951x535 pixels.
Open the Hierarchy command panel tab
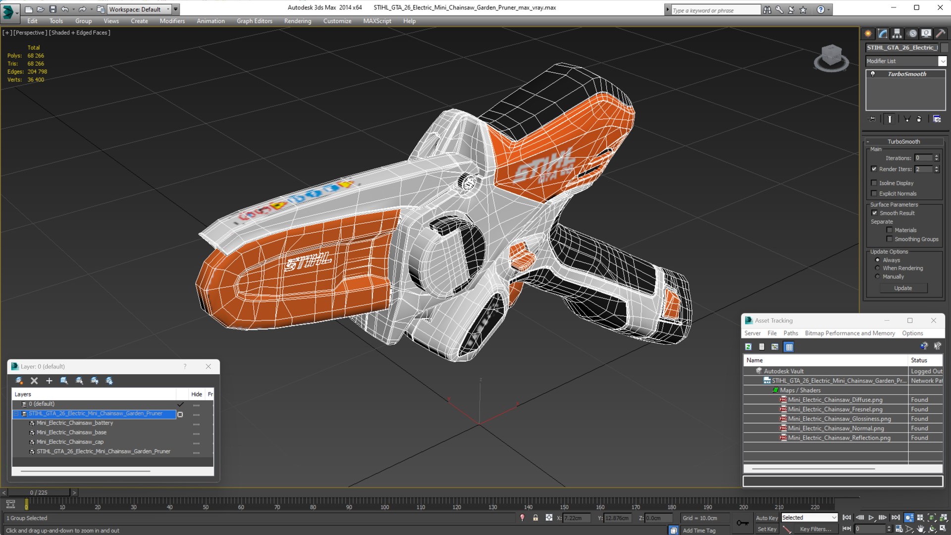point(897,34)
